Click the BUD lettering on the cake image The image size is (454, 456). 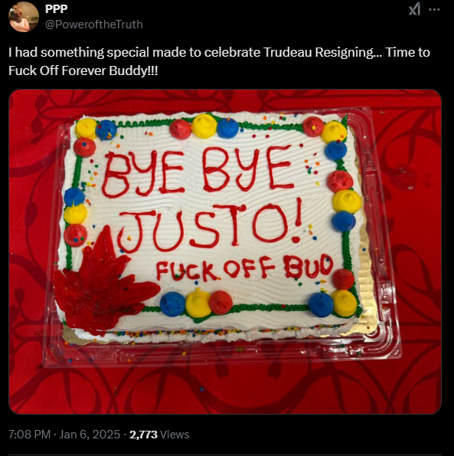coord(309,266)
